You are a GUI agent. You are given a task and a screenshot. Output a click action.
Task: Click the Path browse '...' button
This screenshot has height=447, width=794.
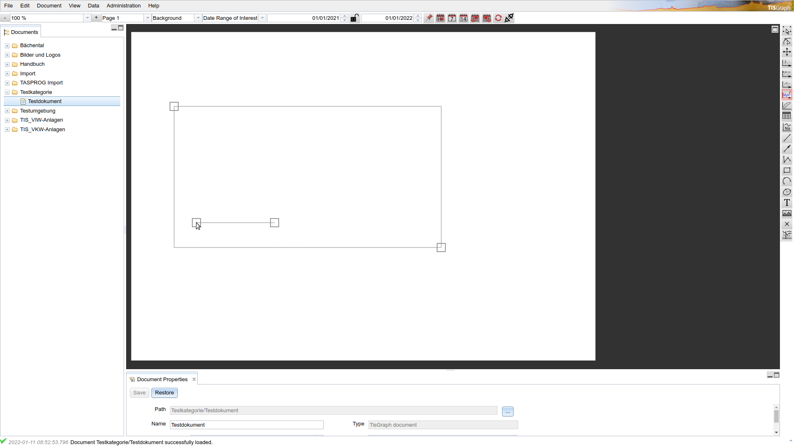(x=507, y=411)
